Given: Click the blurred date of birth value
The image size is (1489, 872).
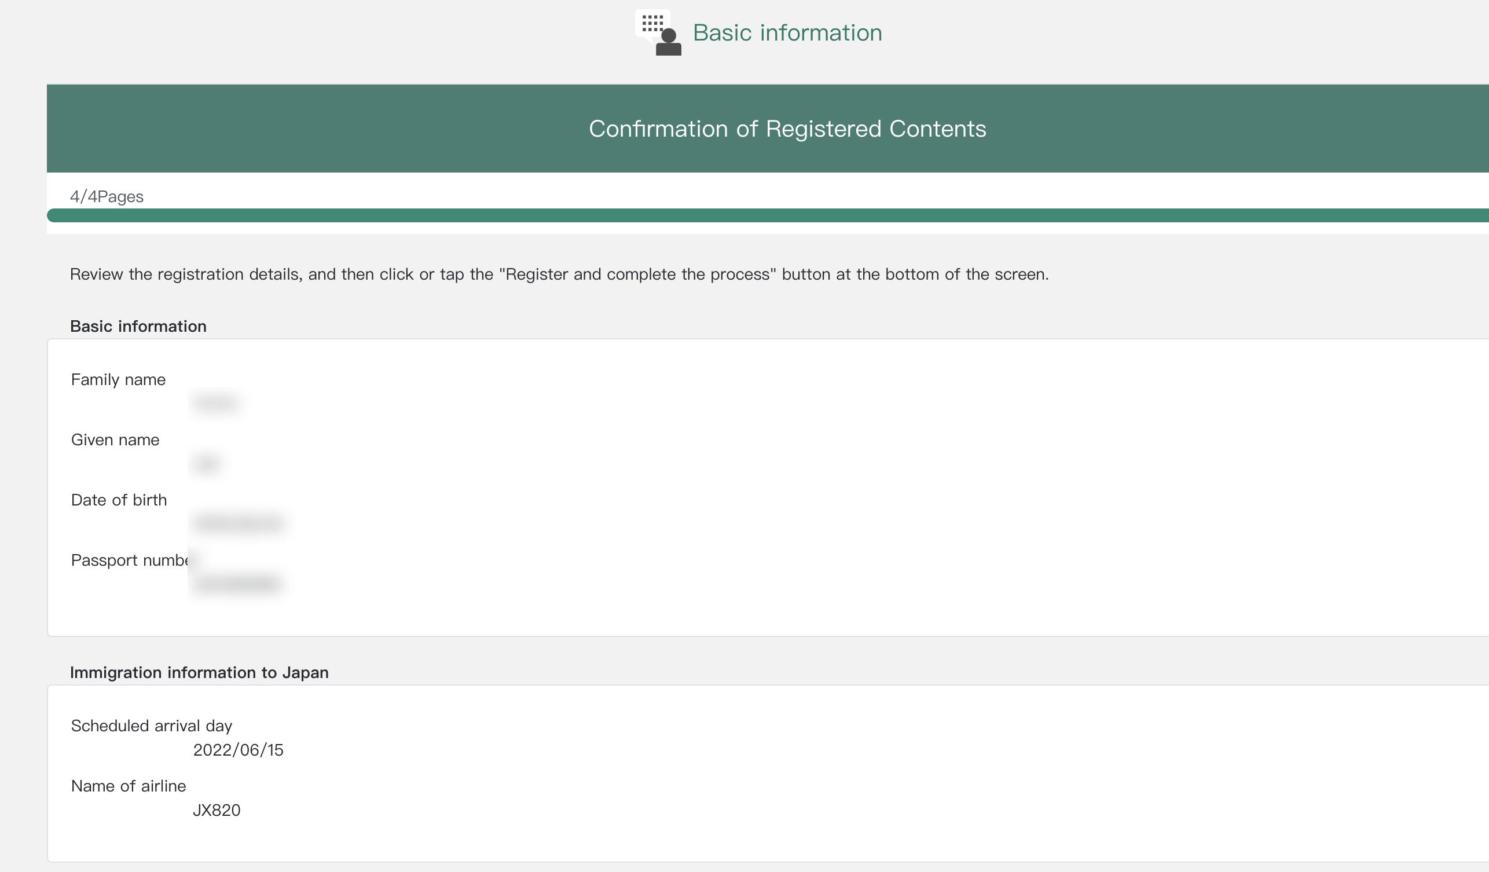Looking at the screenshot, I should point(238,523).
